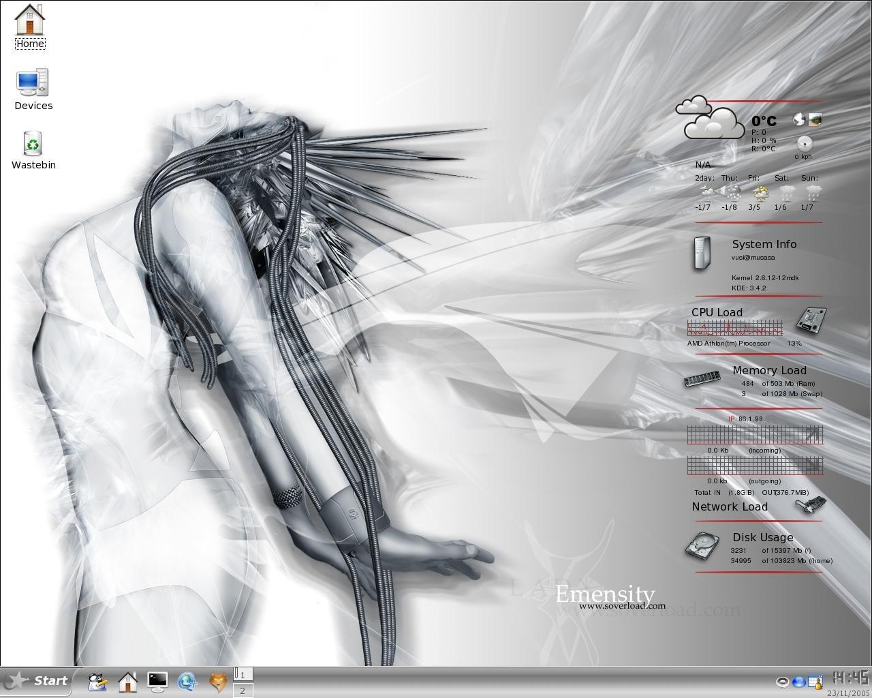Click the 14:45 taskbar clock
This screenshot has height=698, width=872.
coord(851,677)
